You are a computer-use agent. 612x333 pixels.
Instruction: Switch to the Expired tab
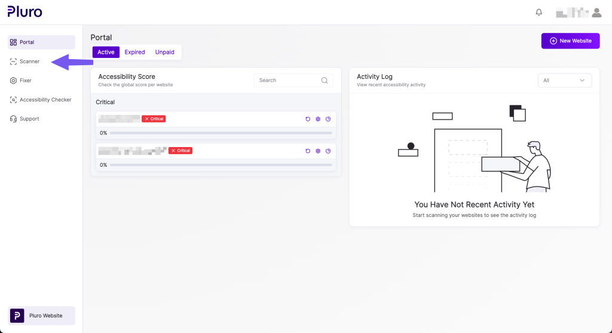[x=134, y=52]
